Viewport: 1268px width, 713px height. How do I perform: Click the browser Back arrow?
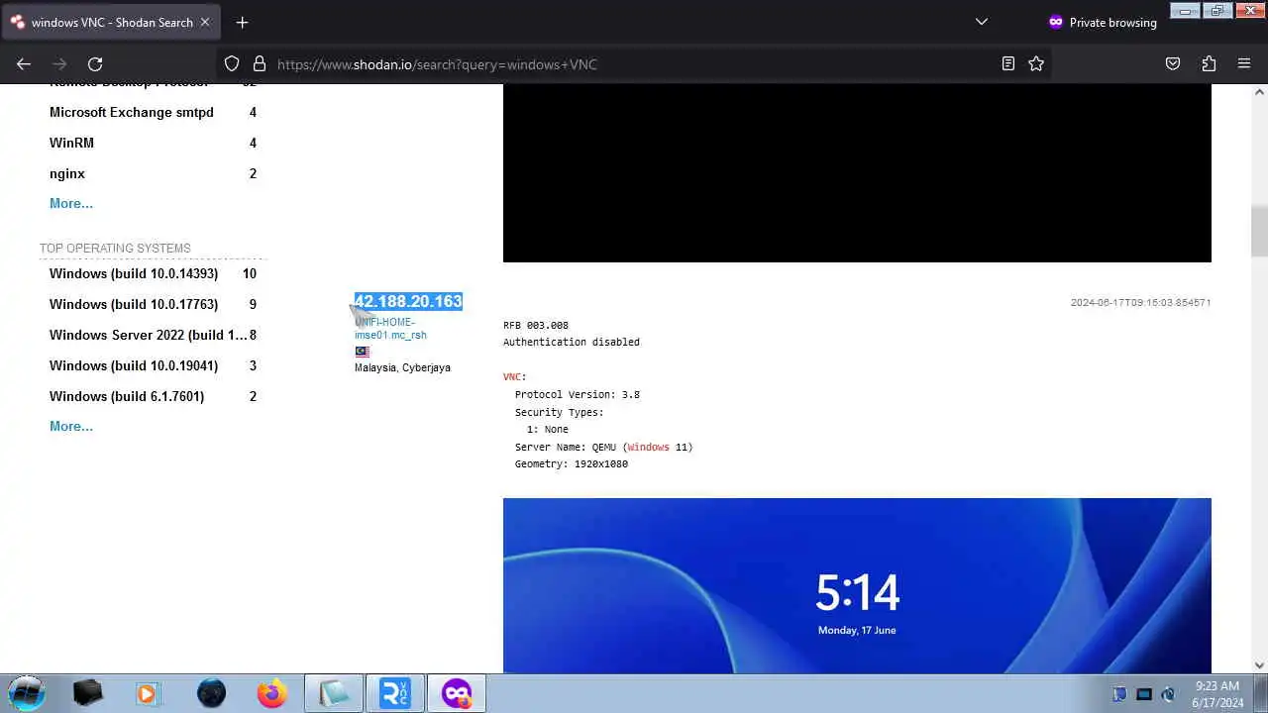pyautogui.click(x=24, y=63)
